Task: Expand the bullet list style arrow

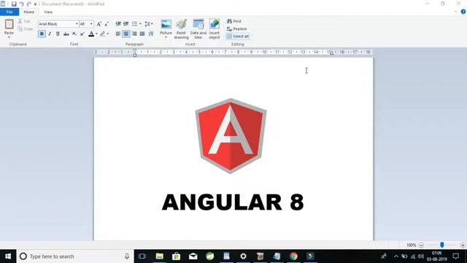Action: click(x=140, y=24)
